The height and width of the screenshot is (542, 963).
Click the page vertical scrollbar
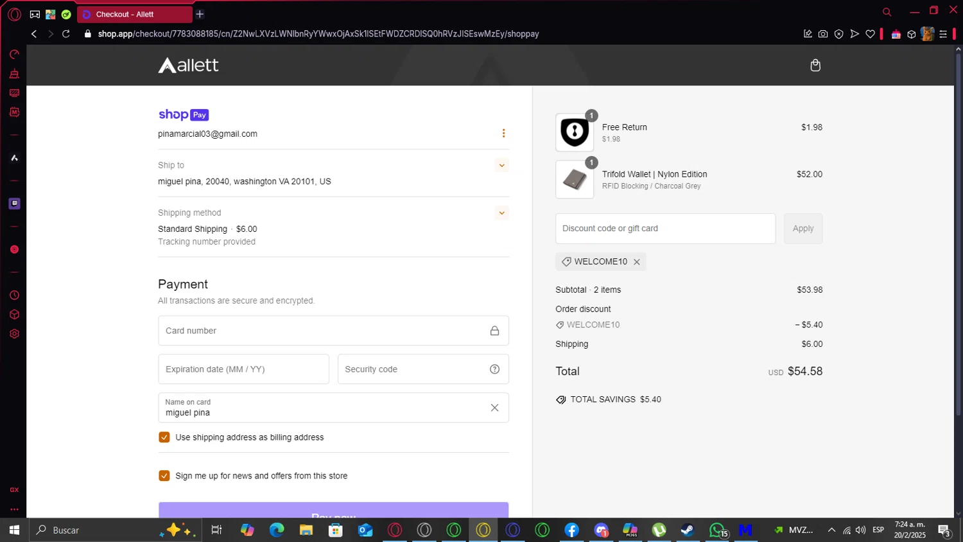point(959,234)
